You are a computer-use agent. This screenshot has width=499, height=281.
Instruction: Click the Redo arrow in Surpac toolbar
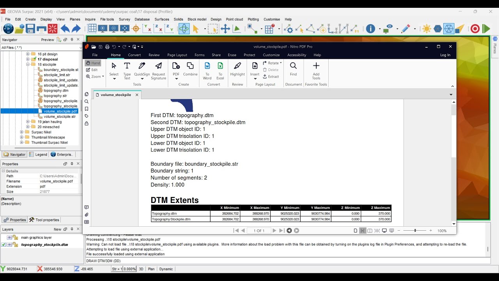[x=76, y=28]
